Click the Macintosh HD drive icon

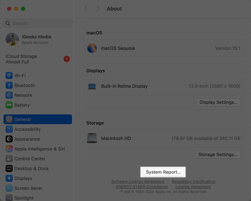pyautogui.click(x=92, y=138)
